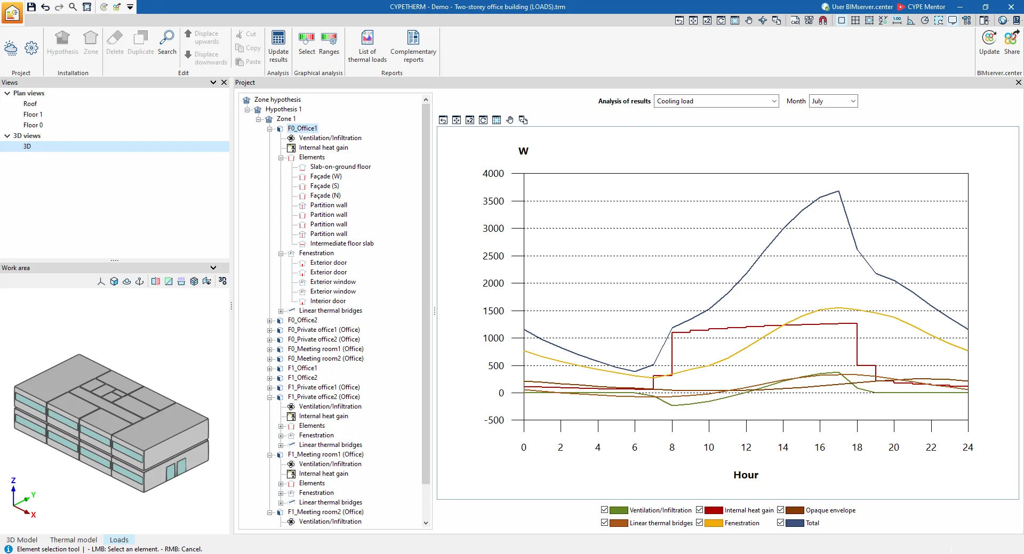The height and width of the screenshot is (554, 1024).
Task: Save project with the floppy disk icon
Action: [31, 7]
